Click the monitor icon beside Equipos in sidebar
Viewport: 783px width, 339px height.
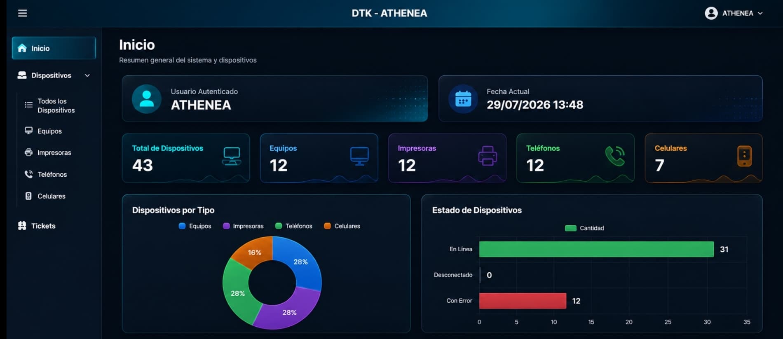[28, 131]
